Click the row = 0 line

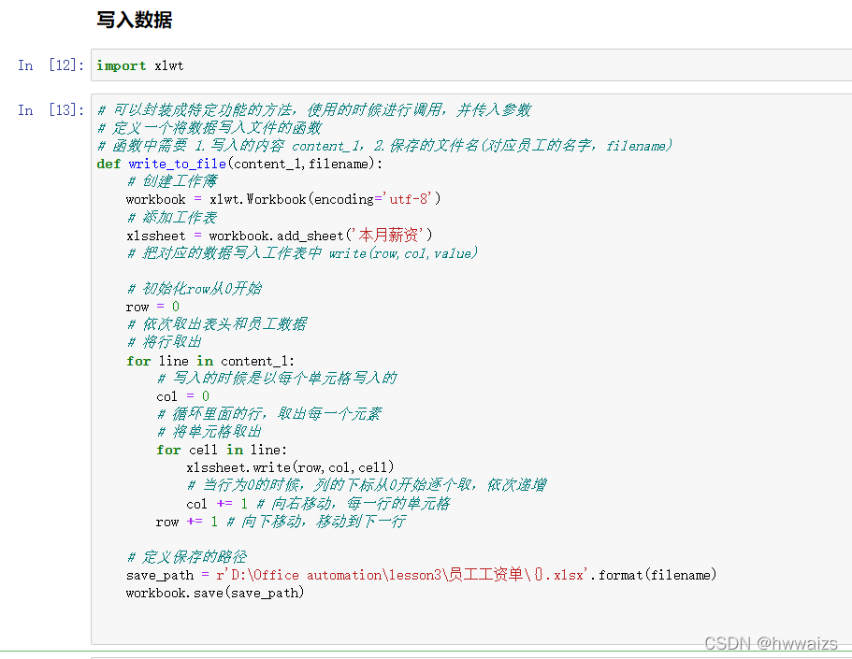click(152, 307)
